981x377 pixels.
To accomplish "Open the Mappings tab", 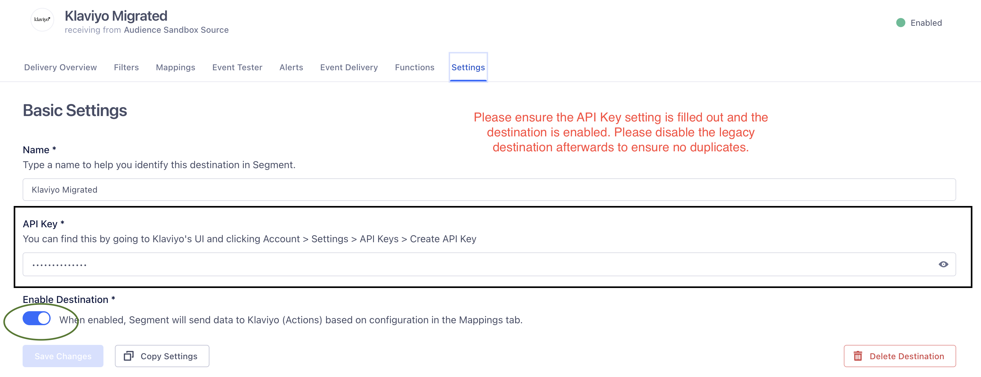I will pyautogui.click(x=175, y=67).
